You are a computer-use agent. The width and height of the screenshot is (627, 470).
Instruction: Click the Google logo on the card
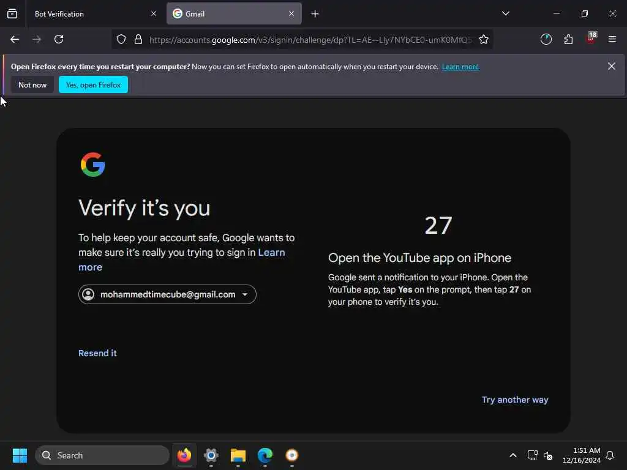(x=93, y=164)
